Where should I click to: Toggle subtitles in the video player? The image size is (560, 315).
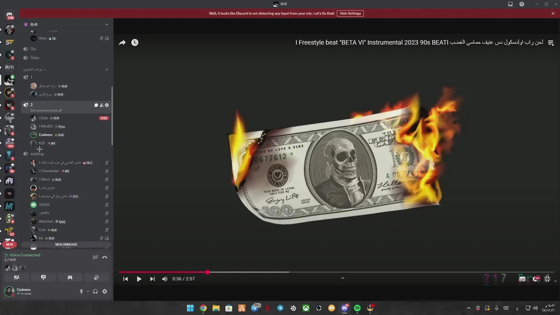coord(522,279)
